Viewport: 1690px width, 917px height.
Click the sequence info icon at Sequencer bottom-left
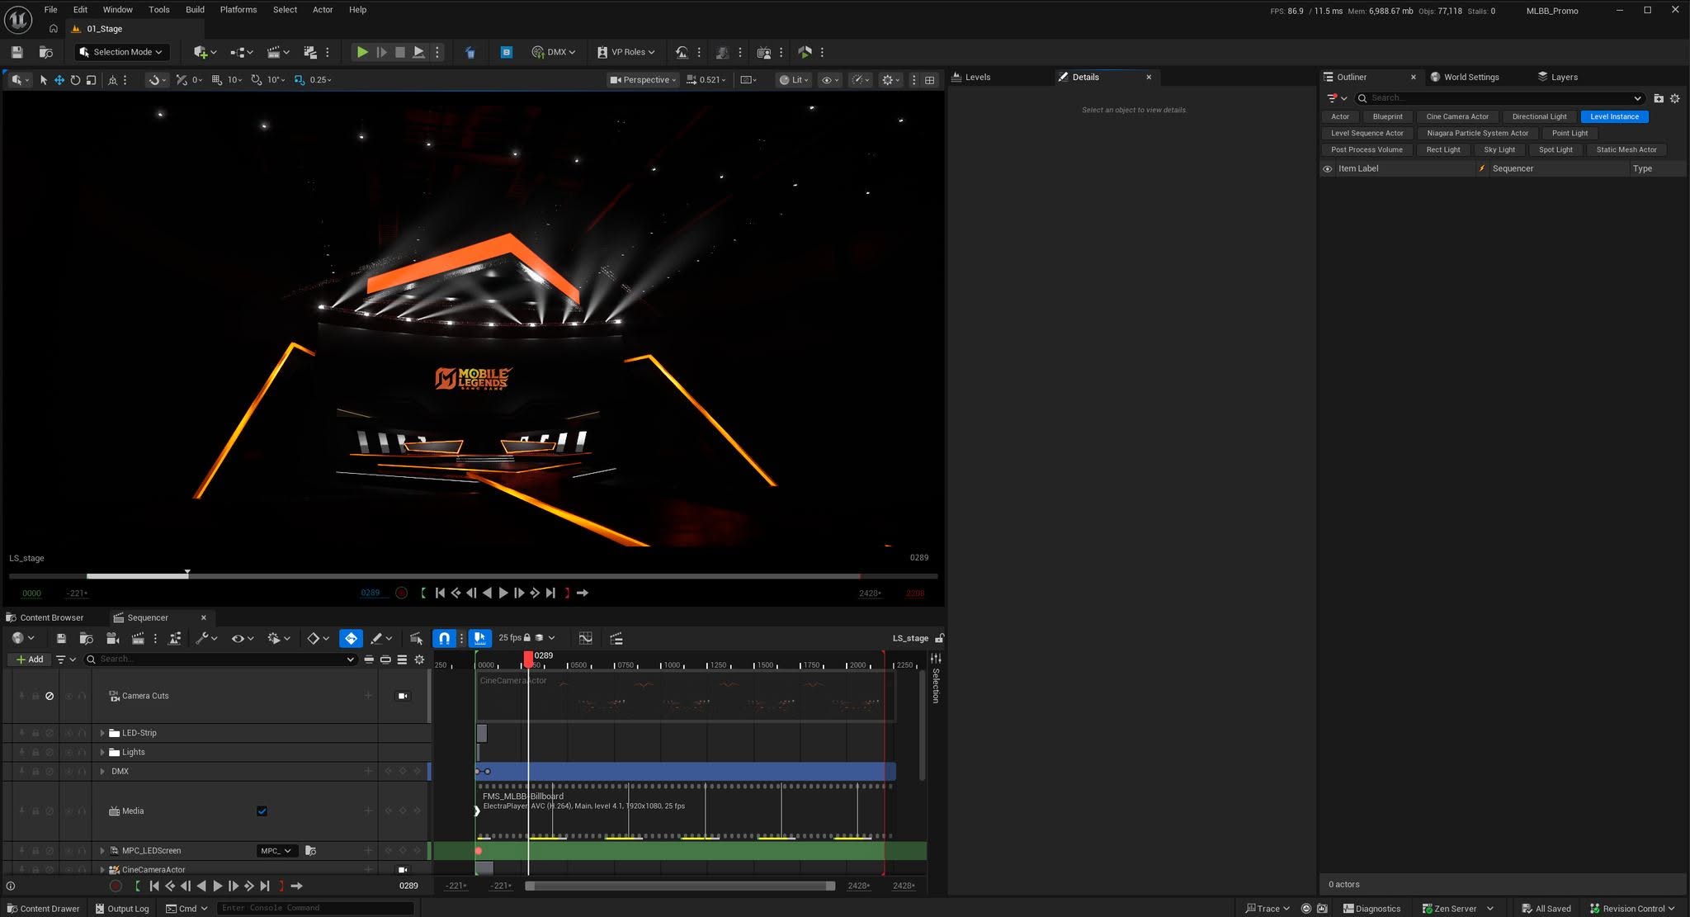pos(11,886)
